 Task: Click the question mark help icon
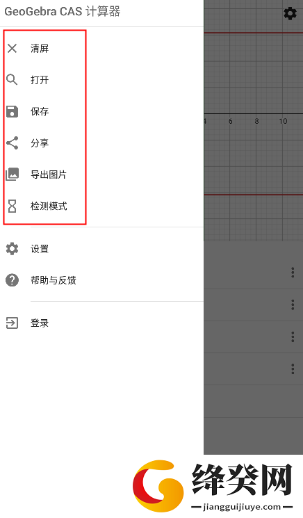coord(13,280)
